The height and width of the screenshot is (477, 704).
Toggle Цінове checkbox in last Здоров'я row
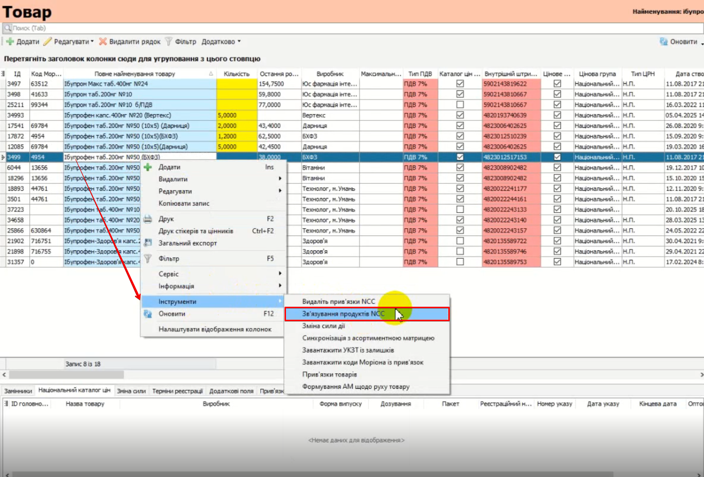[557, 262]
